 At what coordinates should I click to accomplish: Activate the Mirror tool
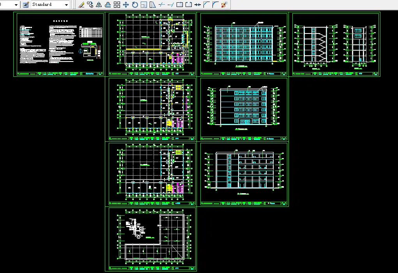coord(99,5)
